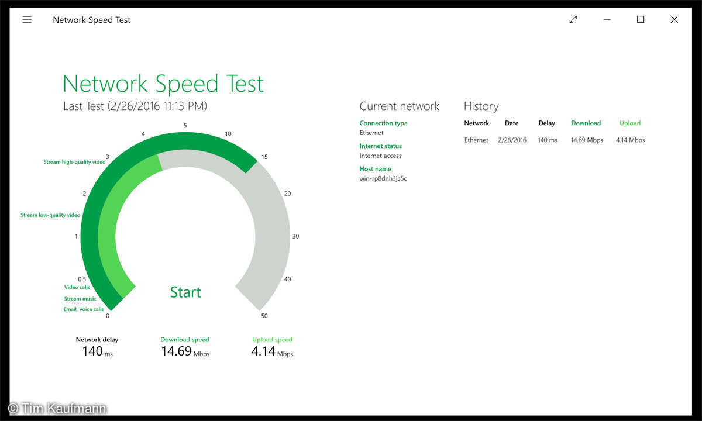This screenshot has height=421, width=702.
Task: Click the Network delay 140 ms readout
Action: pos(97,346)
